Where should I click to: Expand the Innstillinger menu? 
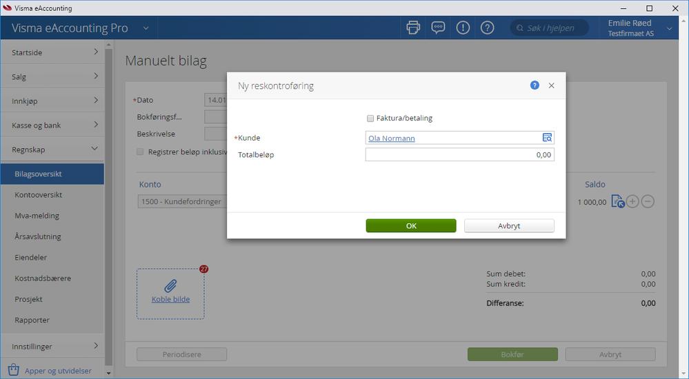52,346
